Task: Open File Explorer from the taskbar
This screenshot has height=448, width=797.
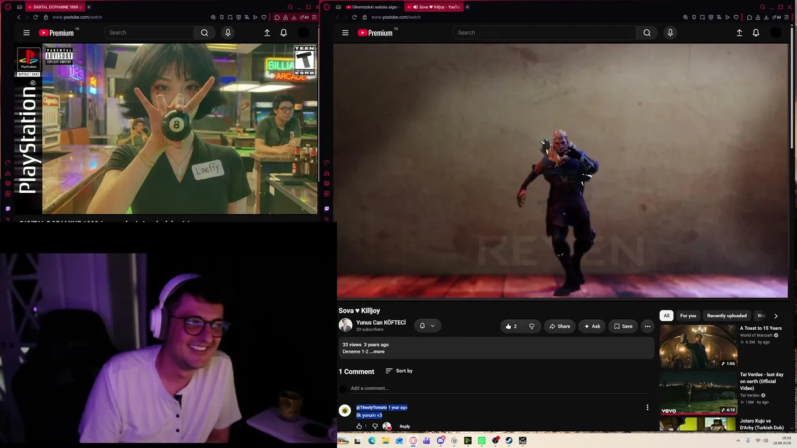Action: pos(385,441)
